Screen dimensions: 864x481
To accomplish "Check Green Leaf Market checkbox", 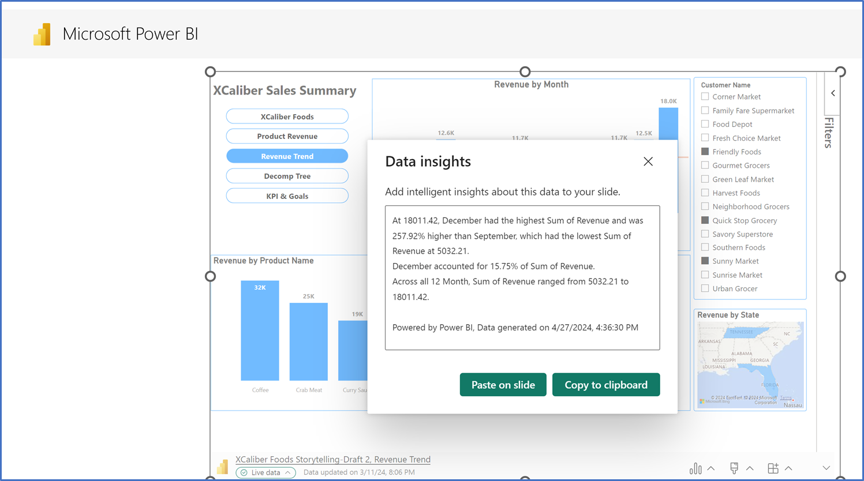I will pos(705,179).
